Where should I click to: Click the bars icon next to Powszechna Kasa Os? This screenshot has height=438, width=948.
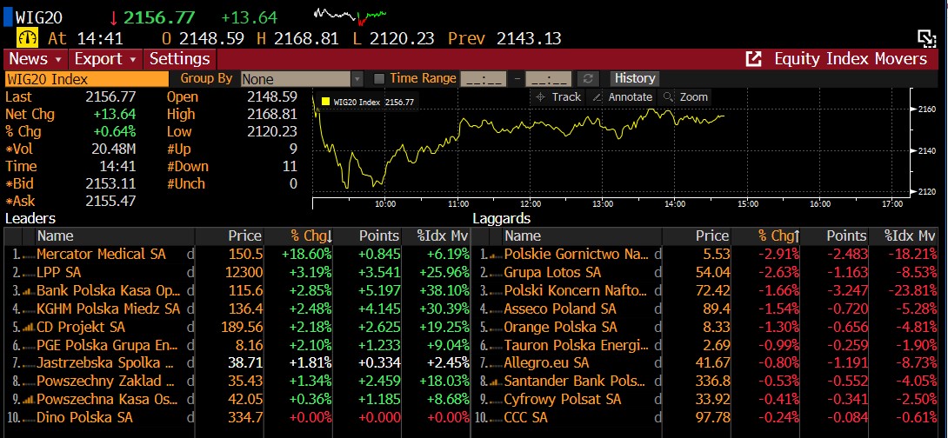pos(29,400)
